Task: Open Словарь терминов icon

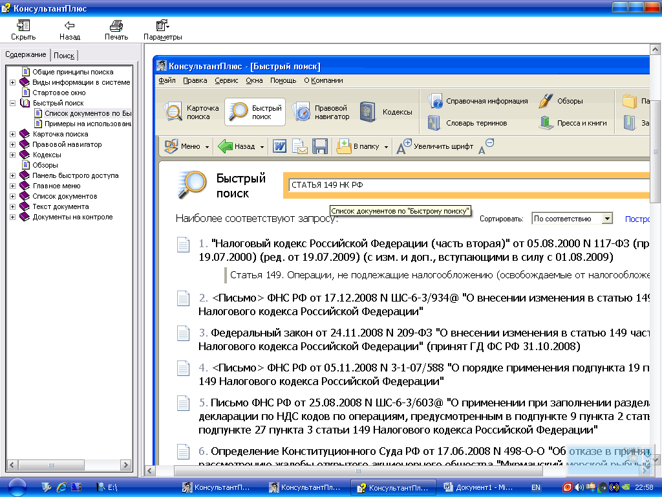Action: click(434, 123)
